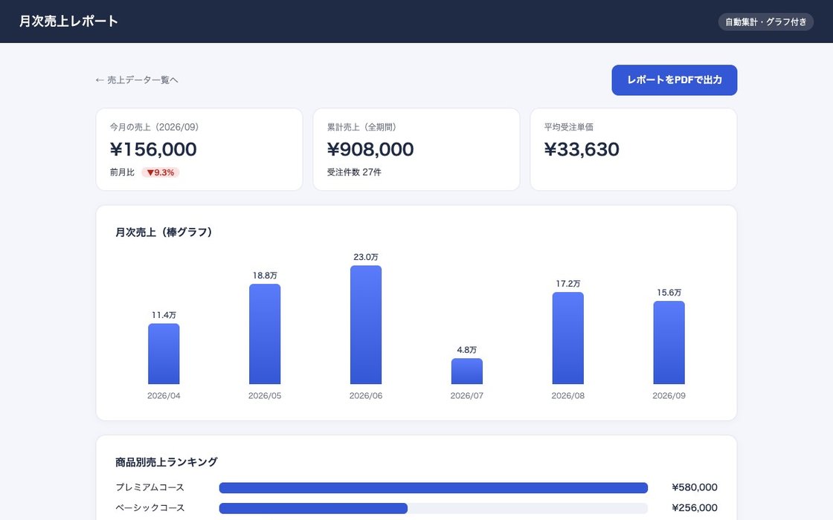
Task: Click the 2026/09 bar in chart
Action: (x=669, y=342)
